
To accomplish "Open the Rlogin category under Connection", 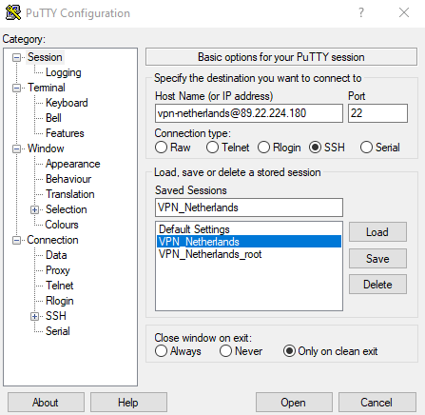I will [x=59, y=301].
